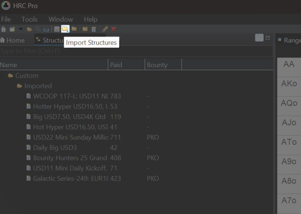301x214 pixels.
Task: Open the small black dropdown arrow in toolbar
Action: click(21, 29)
